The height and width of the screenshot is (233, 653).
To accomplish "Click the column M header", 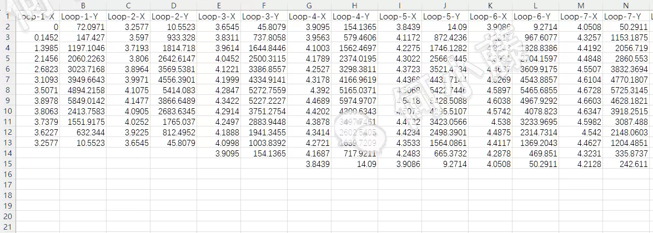I will pos(581,5).
